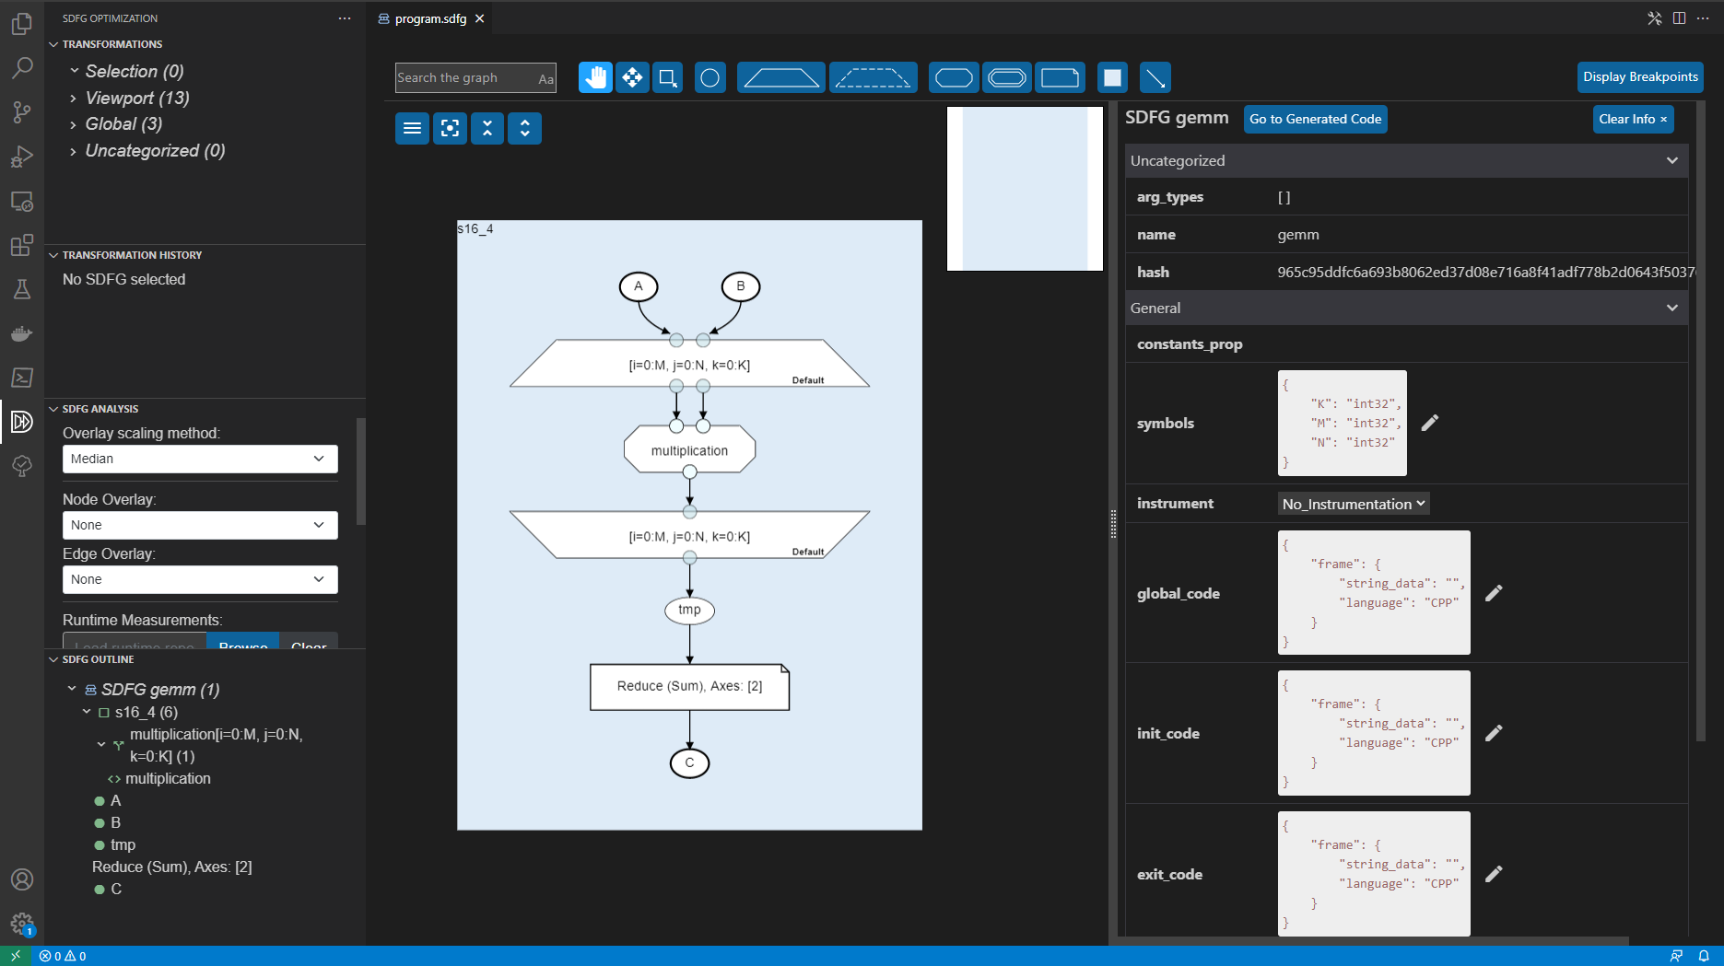Collapse the General properties section

pos(1406,308)
